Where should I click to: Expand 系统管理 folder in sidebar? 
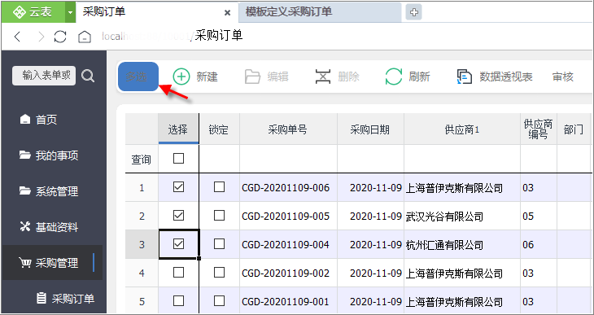click(x=49, y=191)
